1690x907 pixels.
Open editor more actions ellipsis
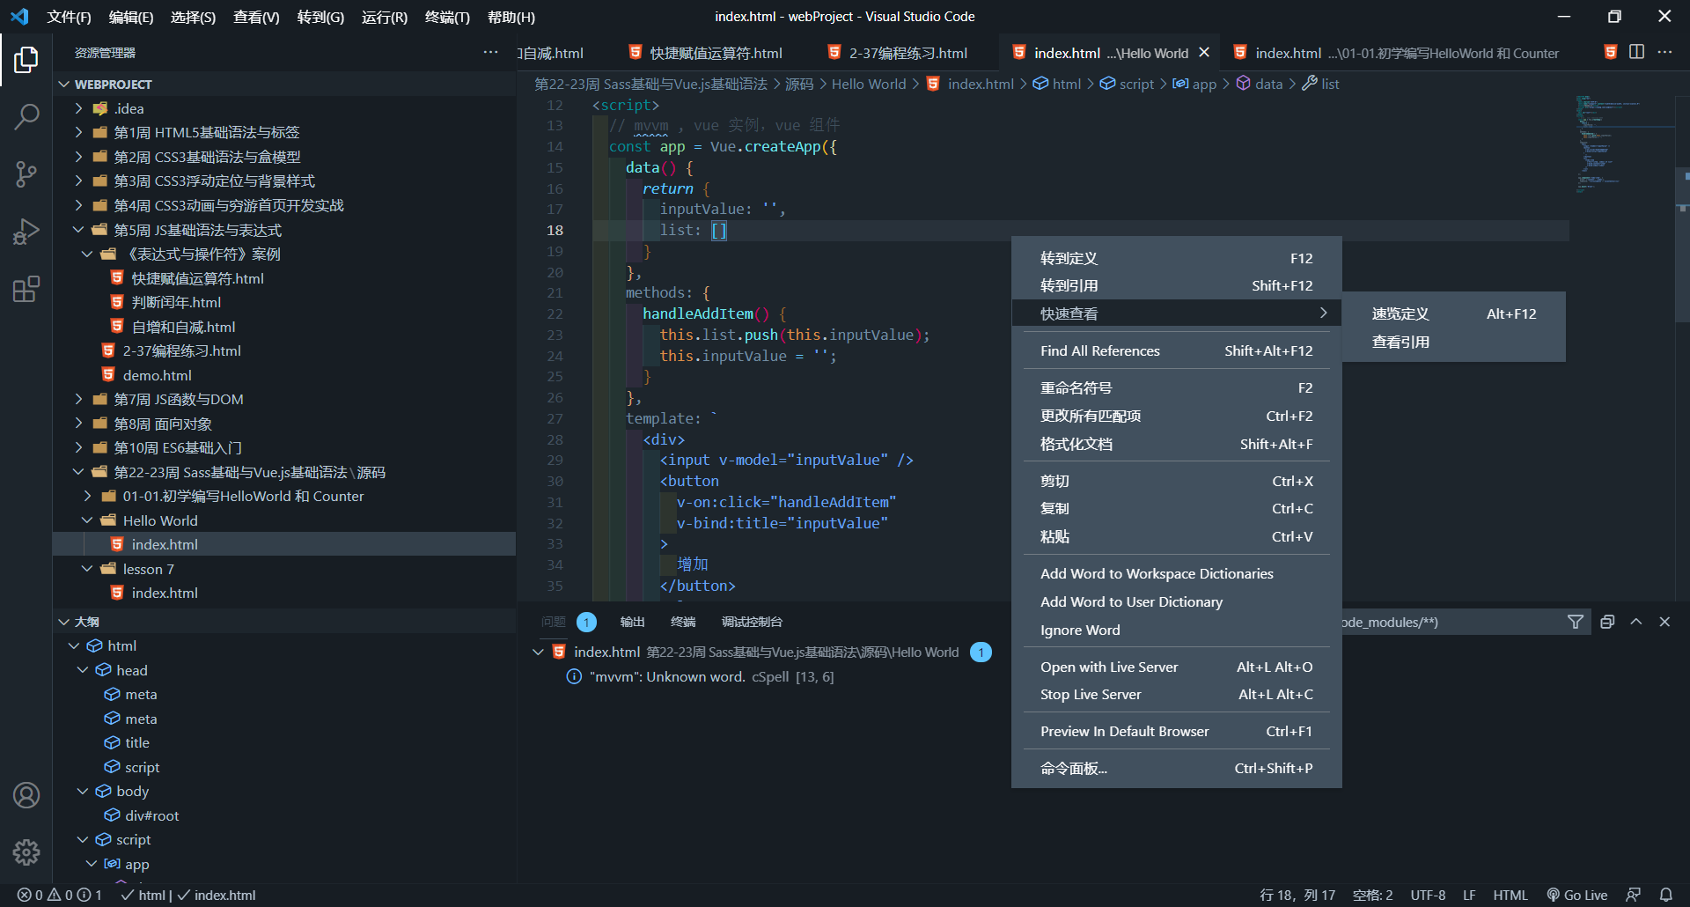(x=1664, y=52)
